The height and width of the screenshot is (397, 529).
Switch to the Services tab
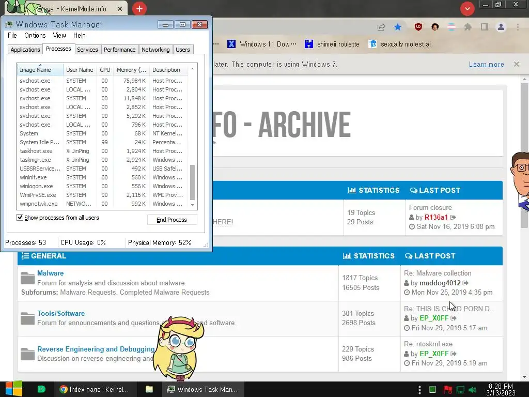pos(87,50)
